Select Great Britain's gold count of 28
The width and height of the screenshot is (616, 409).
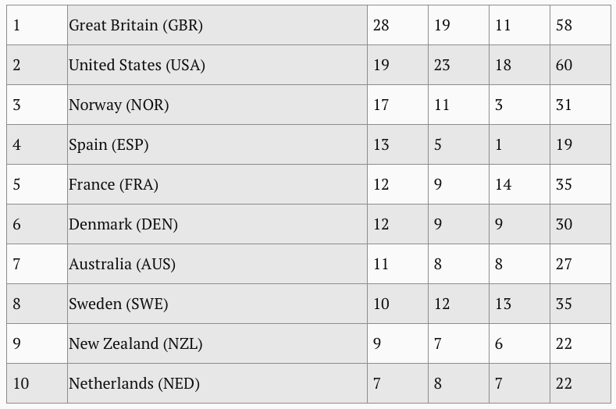coord(397,25)
